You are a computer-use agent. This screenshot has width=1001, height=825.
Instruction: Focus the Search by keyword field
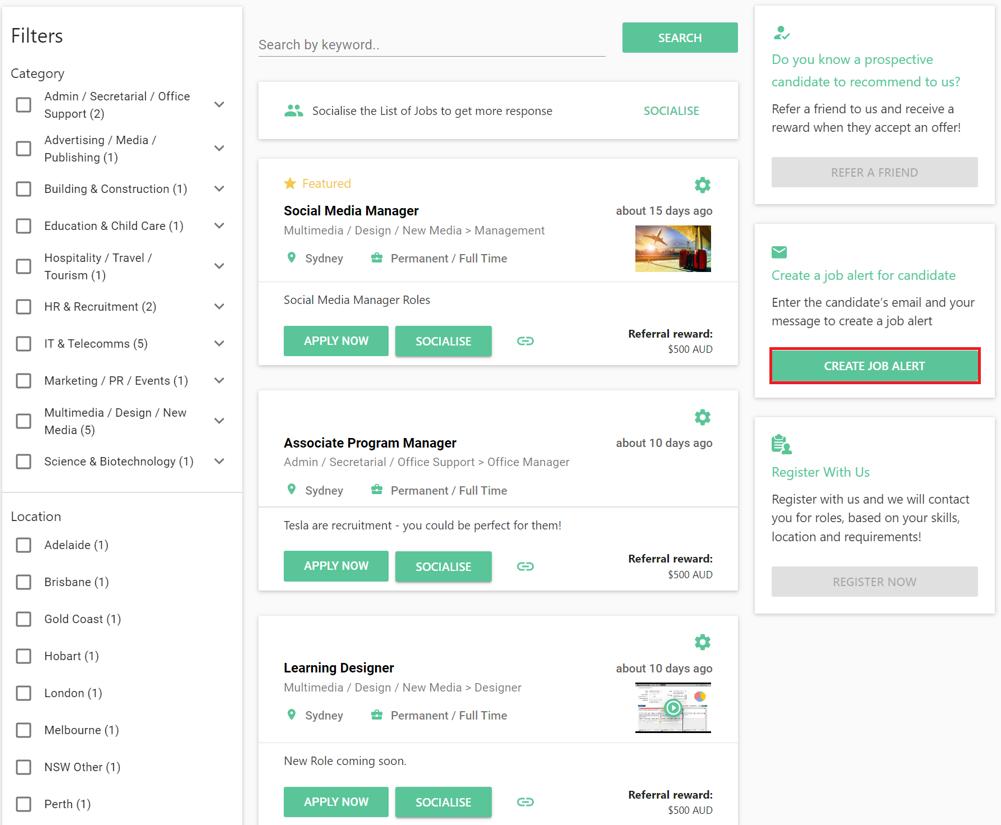point(432,45)
